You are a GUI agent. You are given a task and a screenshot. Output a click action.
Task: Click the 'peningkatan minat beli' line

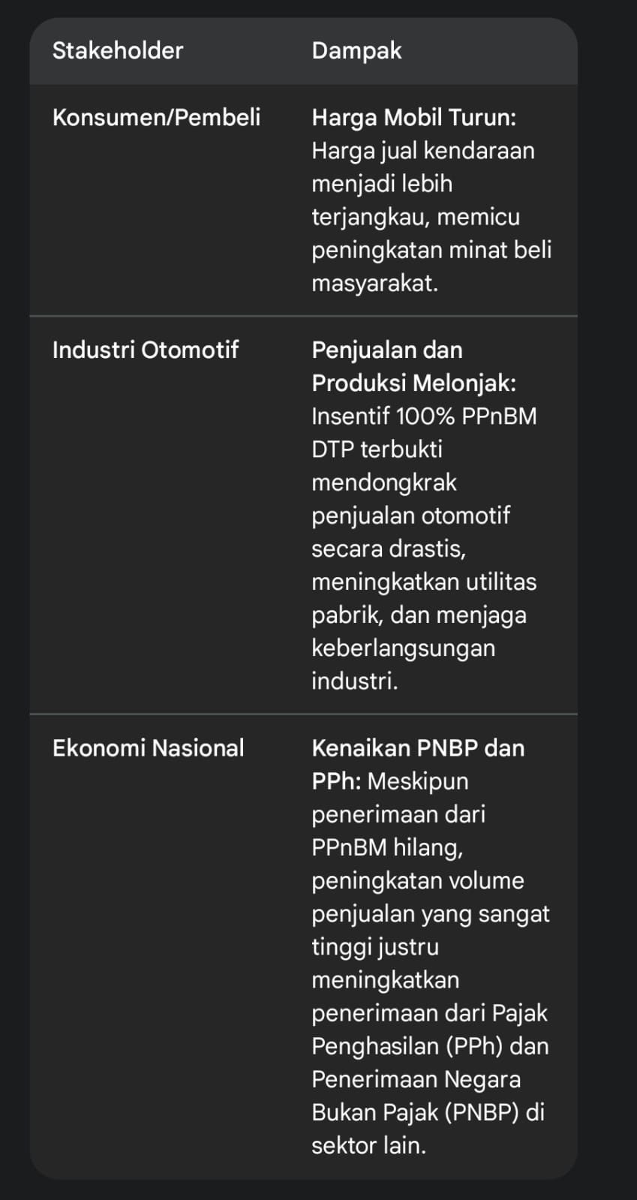[431, 249]
